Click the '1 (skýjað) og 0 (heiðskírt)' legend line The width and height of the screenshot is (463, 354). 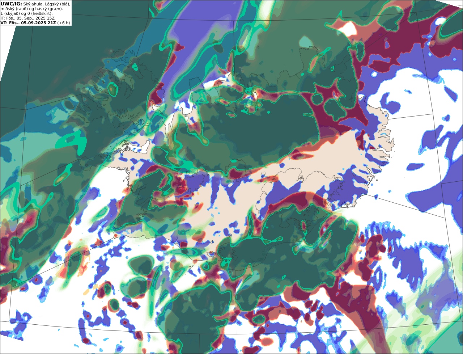click(x=26, y=14)
